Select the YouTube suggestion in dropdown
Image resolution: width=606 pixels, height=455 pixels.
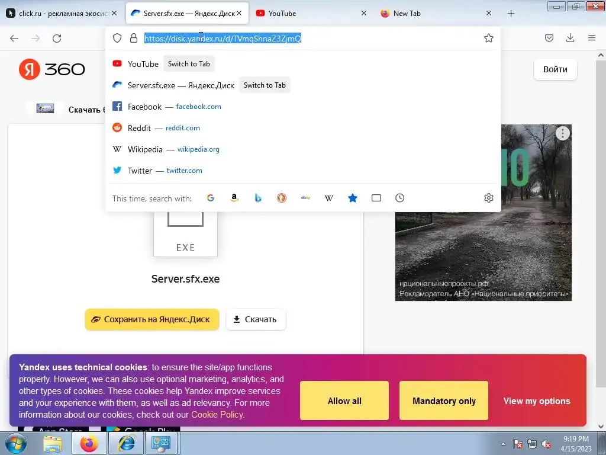[x=303, y=64]
